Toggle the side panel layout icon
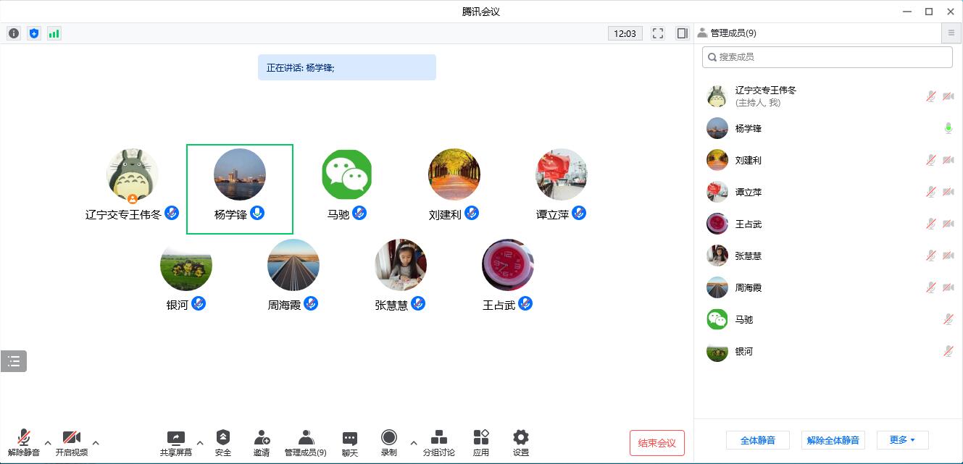963x464 pixels. (x=682, y=33)
